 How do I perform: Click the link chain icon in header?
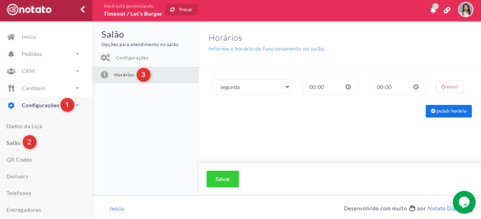447,10
